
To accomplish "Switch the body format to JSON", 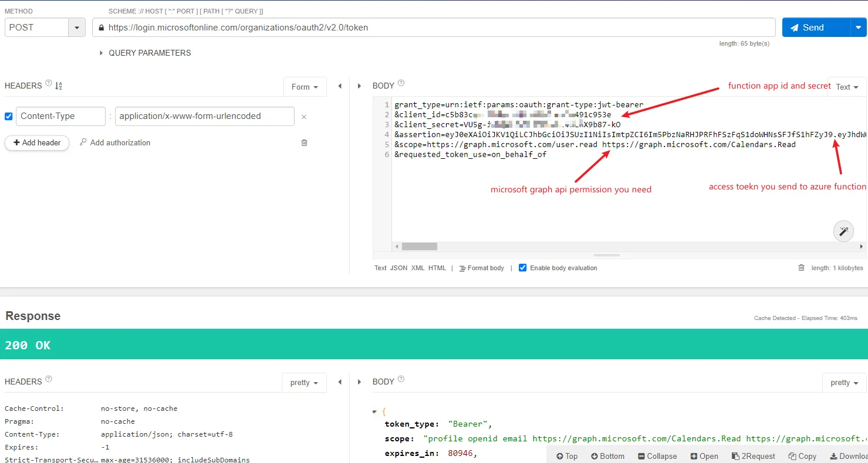I will pos(398,268).
